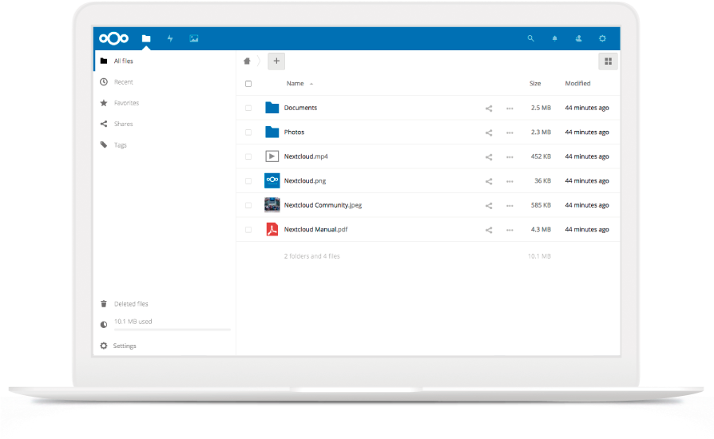Open Favorites in the sidebar

pyautogui.click(x=126, y=103)
